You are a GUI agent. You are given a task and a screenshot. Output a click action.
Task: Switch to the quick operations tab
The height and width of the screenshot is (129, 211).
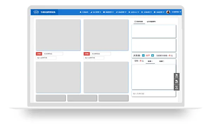(151, 21)
